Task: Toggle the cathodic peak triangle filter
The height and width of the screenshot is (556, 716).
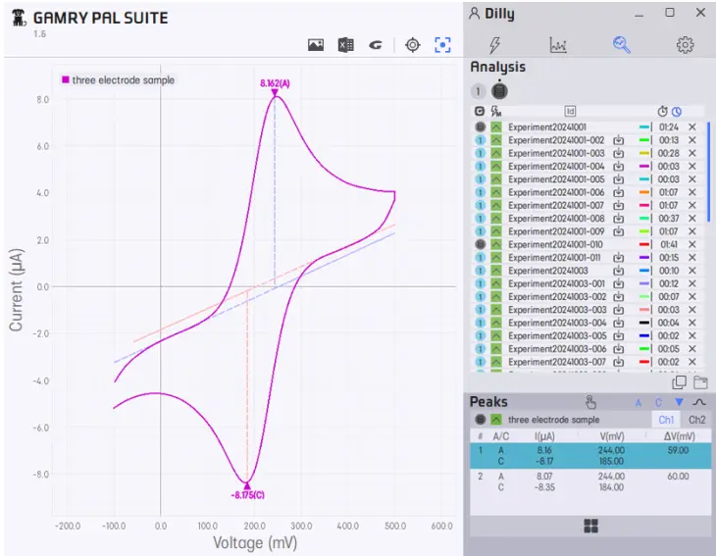Action: click(679, 402)
